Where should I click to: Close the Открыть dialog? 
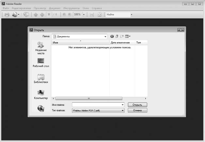point(181,30)
